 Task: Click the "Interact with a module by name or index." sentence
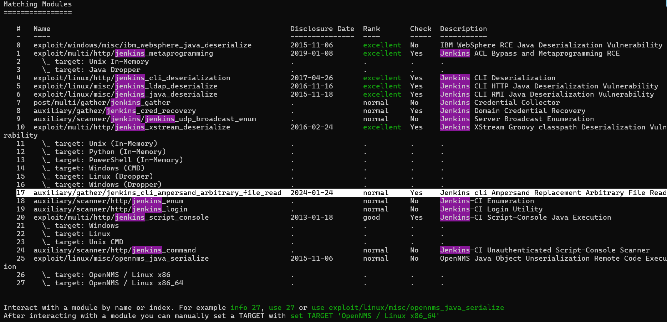[89, 308]
